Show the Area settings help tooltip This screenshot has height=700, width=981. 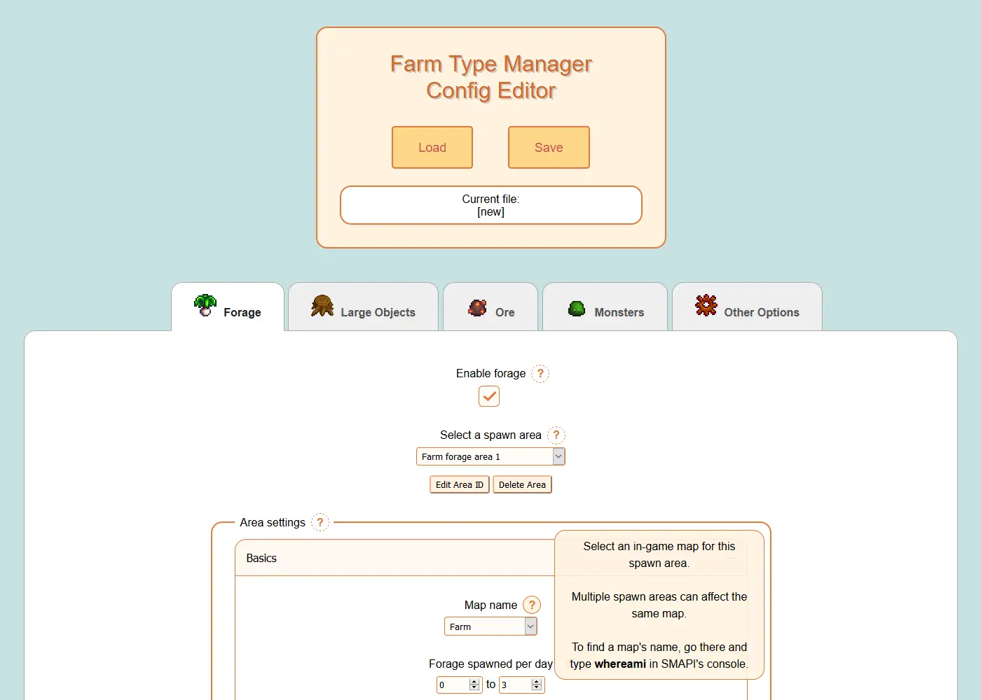[320, 522]
